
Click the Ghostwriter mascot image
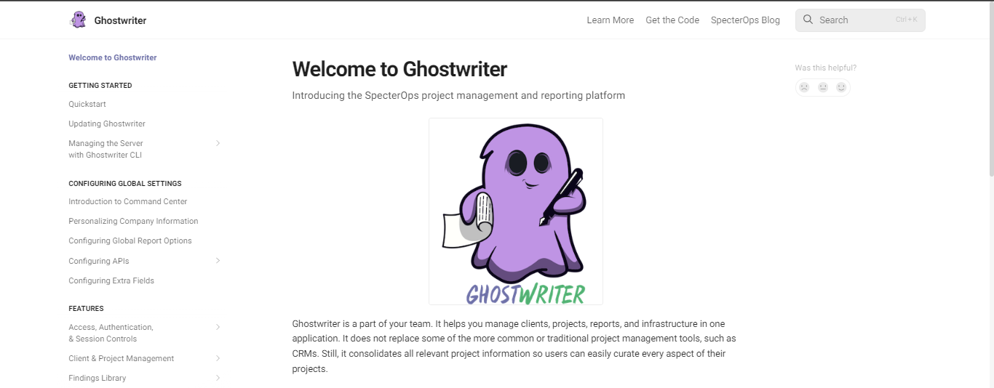pyautogui.click(x=515, y=211)
